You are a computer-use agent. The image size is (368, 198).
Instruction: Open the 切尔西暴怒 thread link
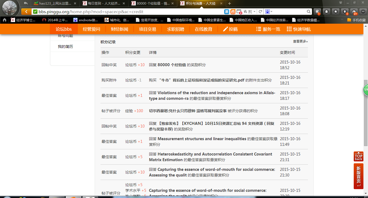click(188, 111)
